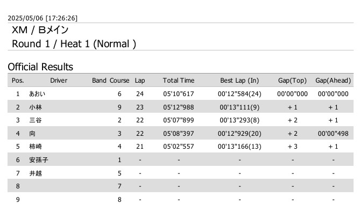Click the Driver column header
360x204 pixels.
click(x=59, y=81)
